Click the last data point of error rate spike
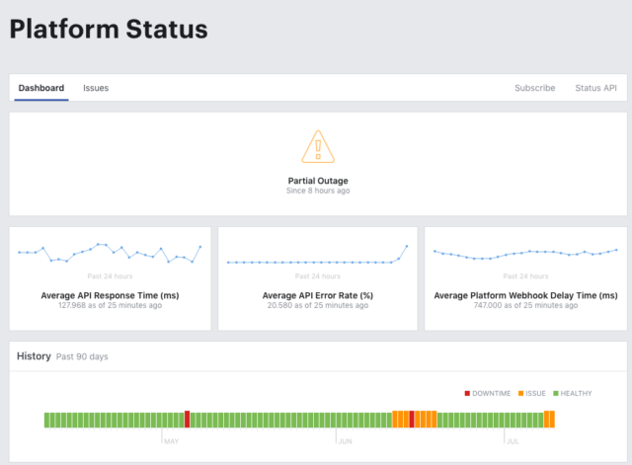 [x=407, y=246]
